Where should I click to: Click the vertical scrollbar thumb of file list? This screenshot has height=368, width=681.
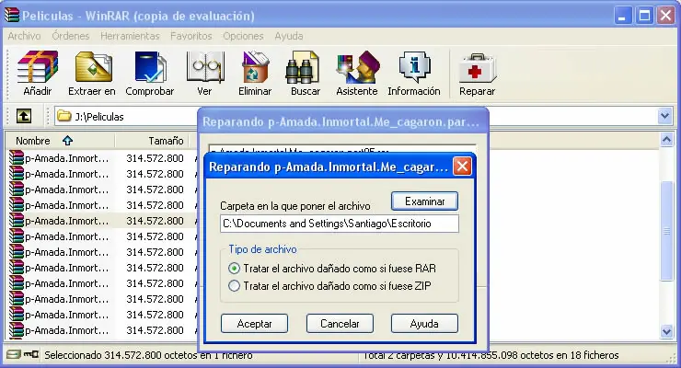666,231
